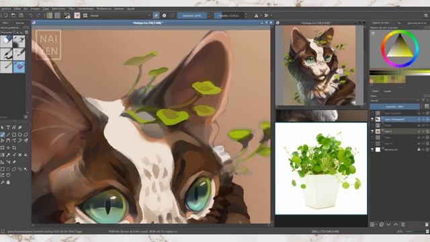Select the Gradient tool in toolbox
The image size is (430, 242).
click(3, 155)
